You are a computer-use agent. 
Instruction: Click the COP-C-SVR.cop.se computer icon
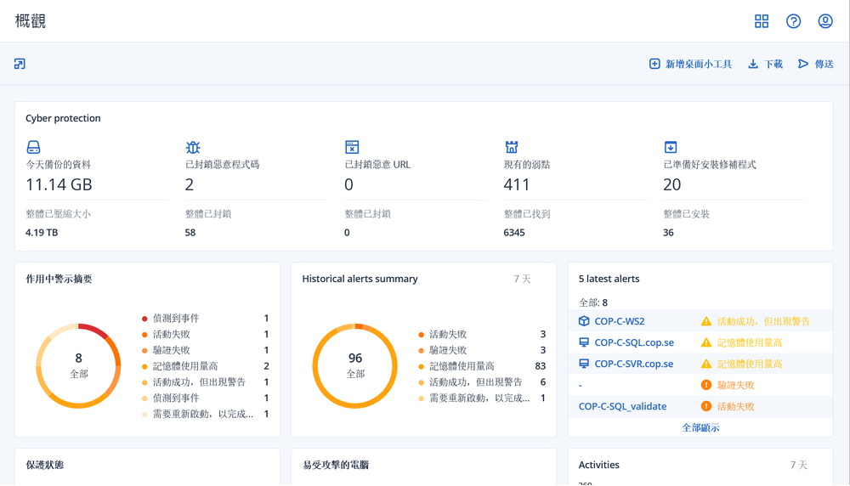point(584,364)
